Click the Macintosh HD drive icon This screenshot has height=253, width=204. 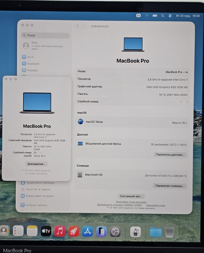(x=80, y=174)
